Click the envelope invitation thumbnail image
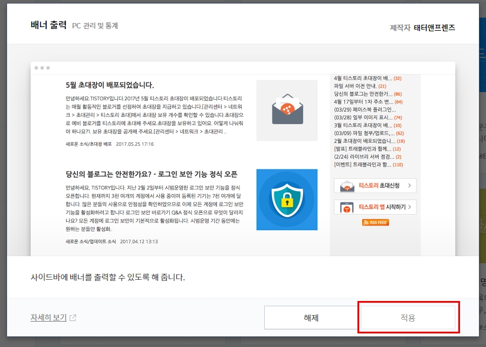The image size is (486, 347). (287, 110)
